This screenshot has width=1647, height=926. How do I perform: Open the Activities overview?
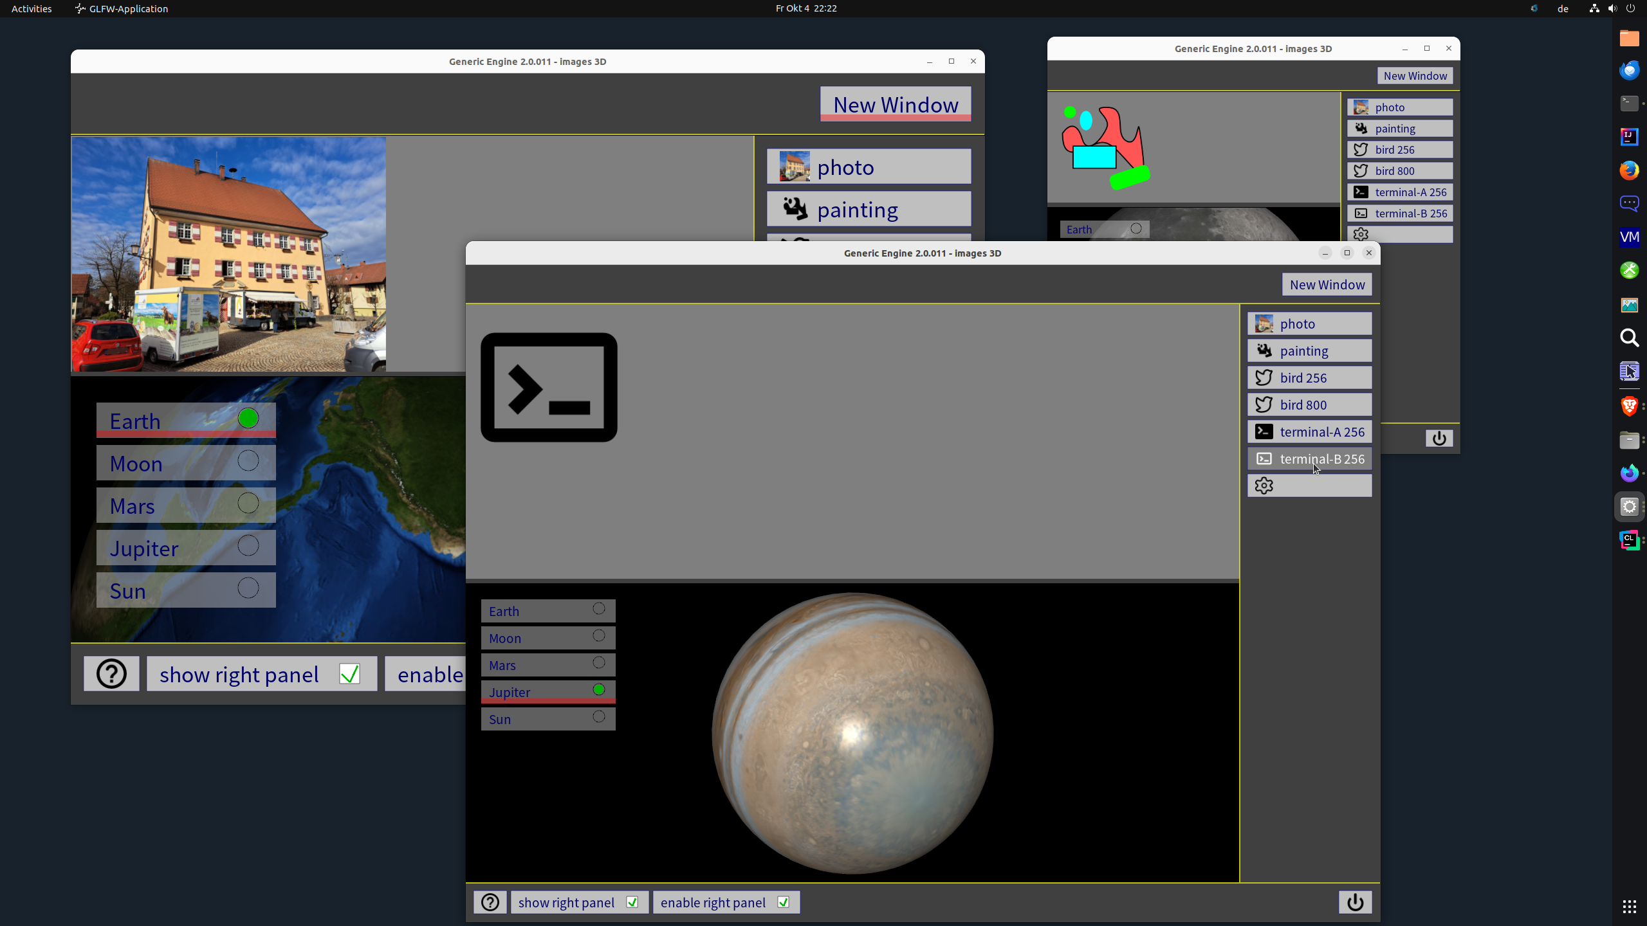click(32, 8)
